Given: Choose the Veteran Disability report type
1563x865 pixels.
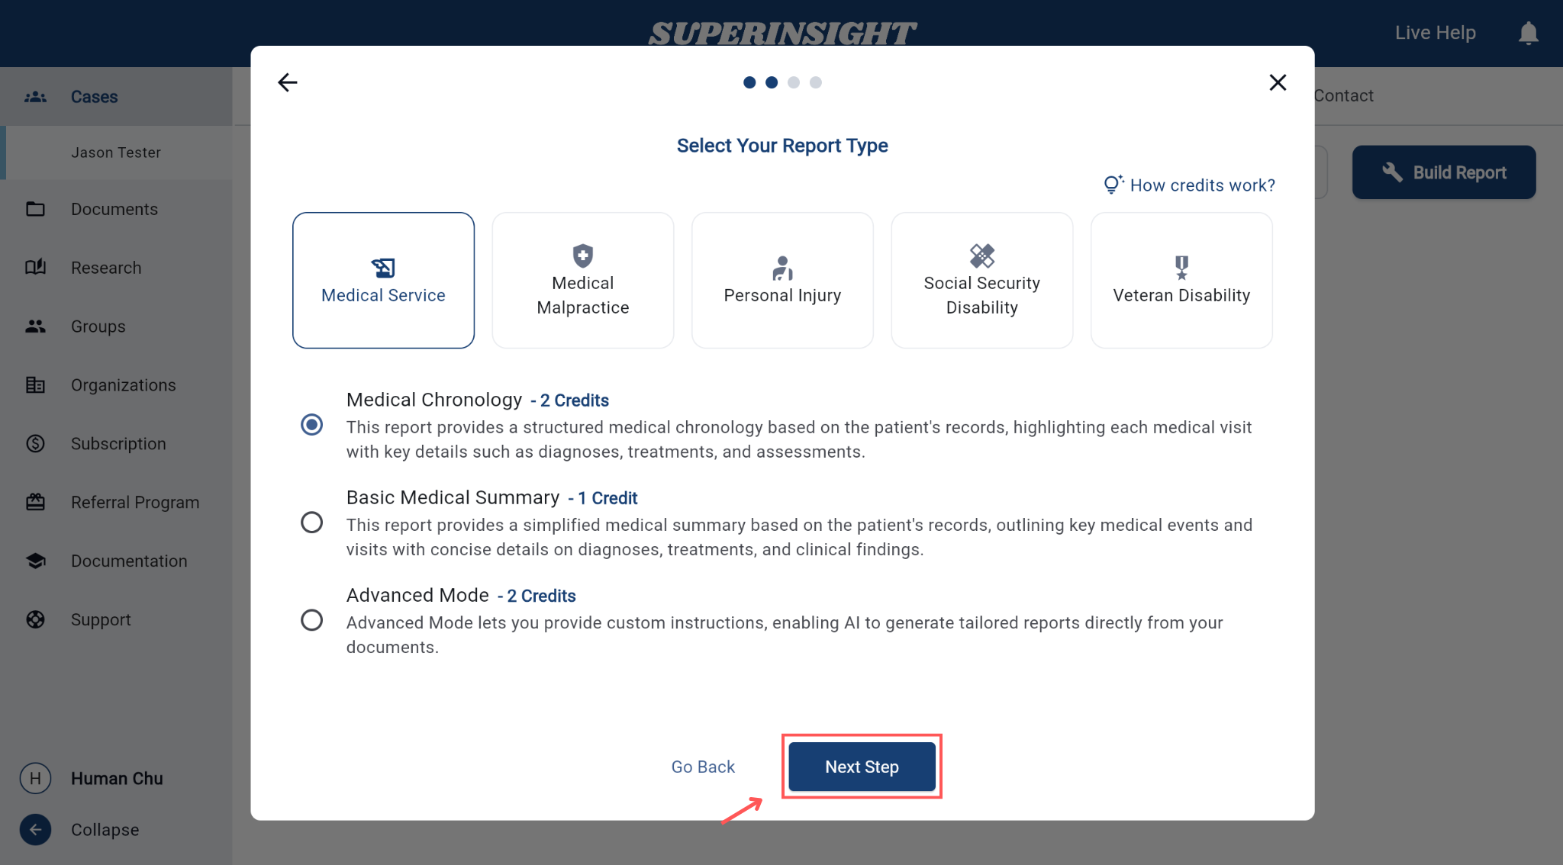Looking at the screenshot, I should point(1181,280).
